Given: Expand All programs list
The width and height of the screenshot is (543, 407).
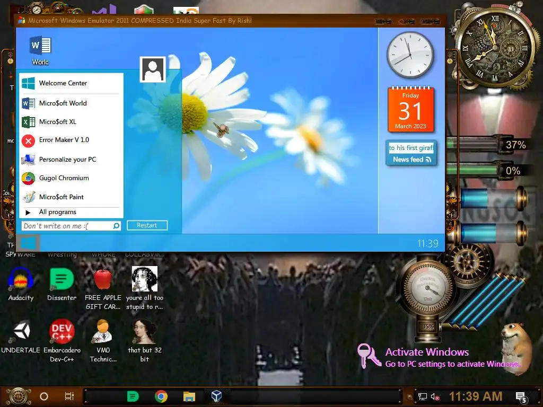Looking at the screenshot, I should [71, 212].
